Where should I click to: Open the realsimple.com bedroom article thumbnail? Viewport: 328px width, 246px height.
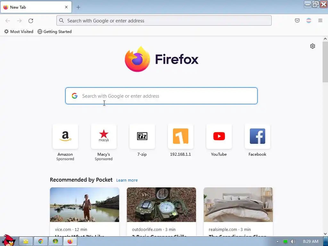pyautogui.click(x=238, y=205)
